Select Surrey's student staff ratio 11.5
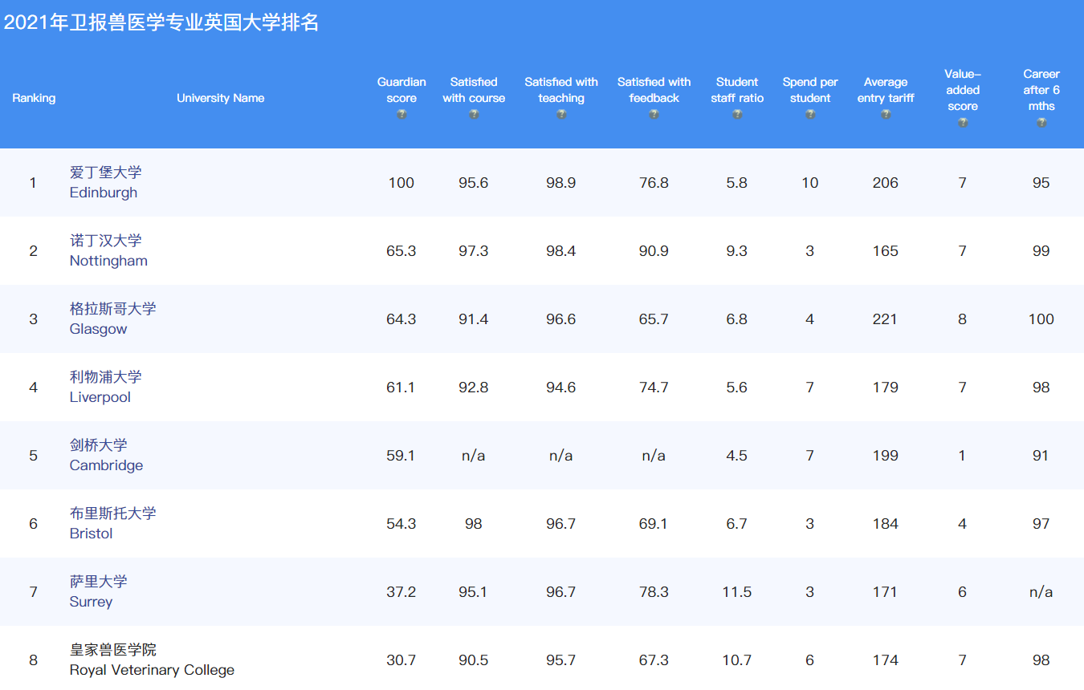The width and height of the screenshot is (1084, 690). point(737,592)
